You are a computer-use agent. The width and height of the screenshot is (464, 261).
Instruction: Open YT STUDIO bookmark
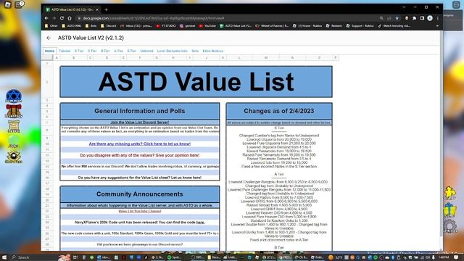[166, 26]
